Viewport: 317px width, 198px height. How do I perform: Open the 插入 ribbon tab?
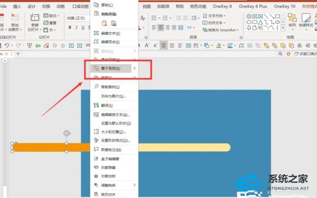click(x=17, y=6)
